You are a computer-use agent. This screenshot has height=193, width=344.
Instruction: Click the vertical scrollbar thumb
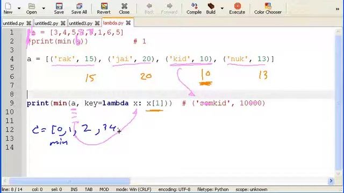338,103
